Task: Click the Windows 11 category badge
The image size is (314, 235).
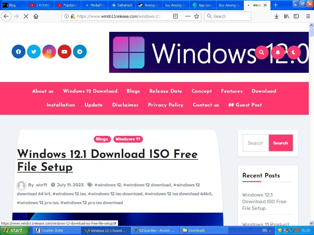Action: point(128,139)
